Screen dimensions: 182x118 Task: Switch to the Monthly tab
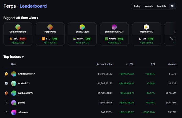[x=162, y=6]
